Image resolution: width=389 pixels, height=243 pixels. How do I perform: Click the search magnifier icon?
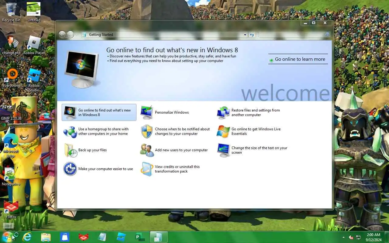[x=327, y=35]
